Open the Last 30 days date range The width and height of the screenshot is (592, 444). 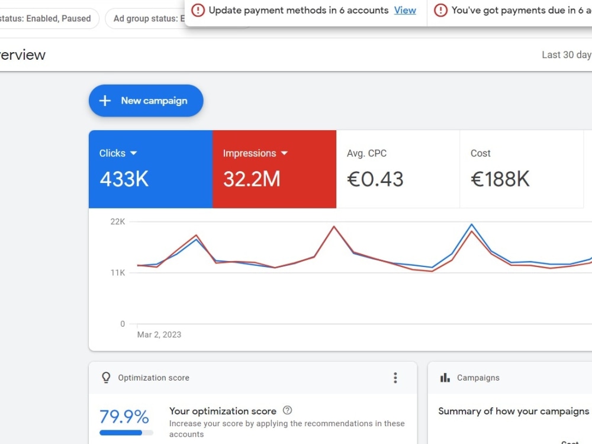click(x=567, y=54)
